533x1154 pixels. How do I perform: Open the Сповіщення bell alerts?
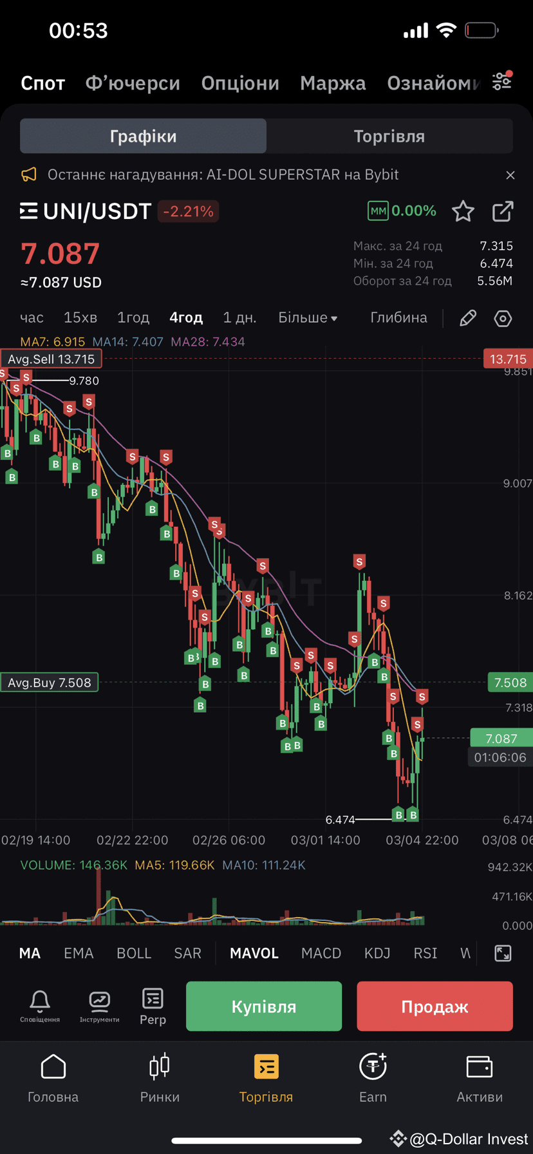pos(40,1006)
